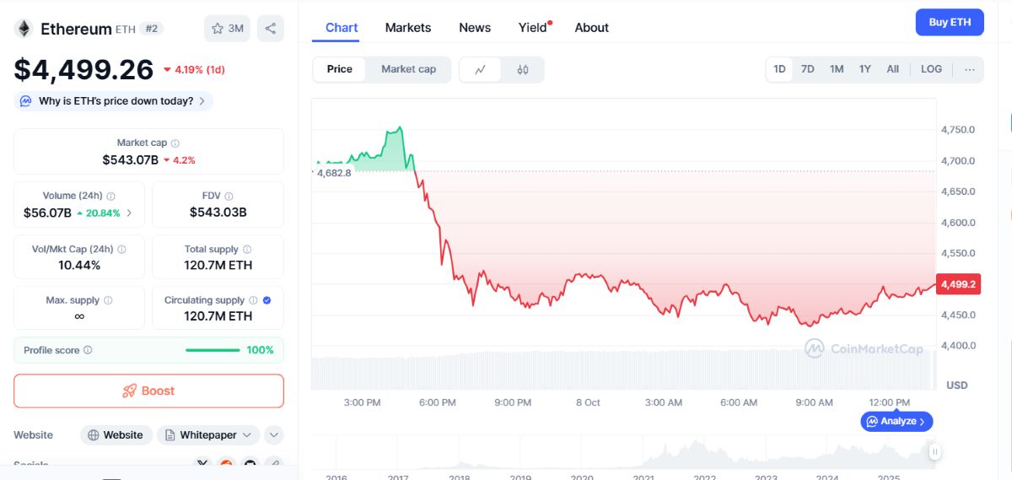The height and width of the screenshot is (480, 1012).
Task: Set chart range to 1Y
Action: coord(865,69)
